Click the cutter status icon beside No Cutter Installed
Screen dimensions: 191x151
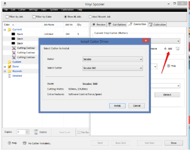[25, 143]
